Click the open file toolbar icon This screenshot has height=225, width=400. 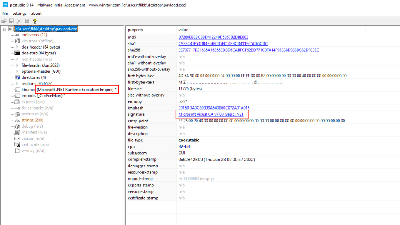pyautogui.click(x=4, y=21)
